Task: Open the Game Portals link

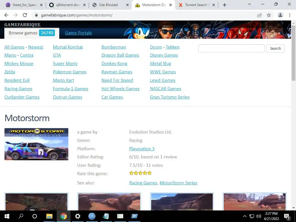Action: coord(78,33)
